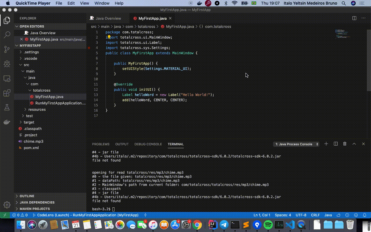Collapse the src folder
This screenshot has width=371, height=232.
[x=50, y=65]
